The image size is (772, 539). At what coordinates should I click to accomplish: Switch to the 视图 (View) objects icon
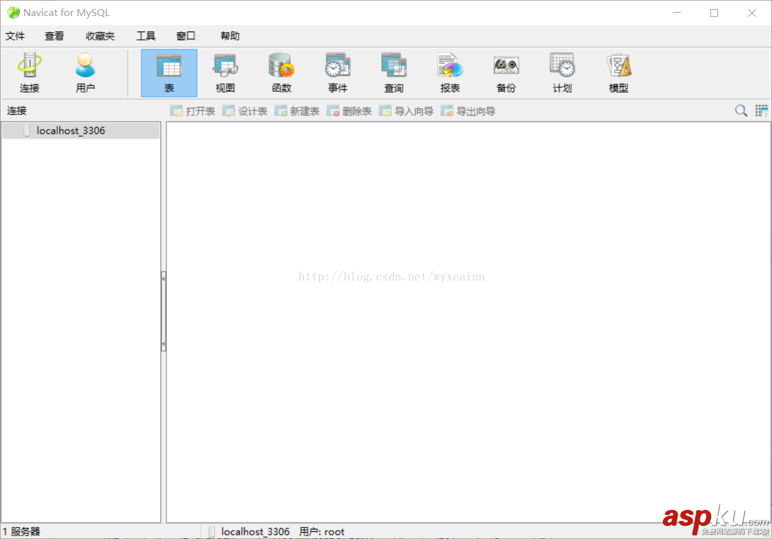point(225,73)
